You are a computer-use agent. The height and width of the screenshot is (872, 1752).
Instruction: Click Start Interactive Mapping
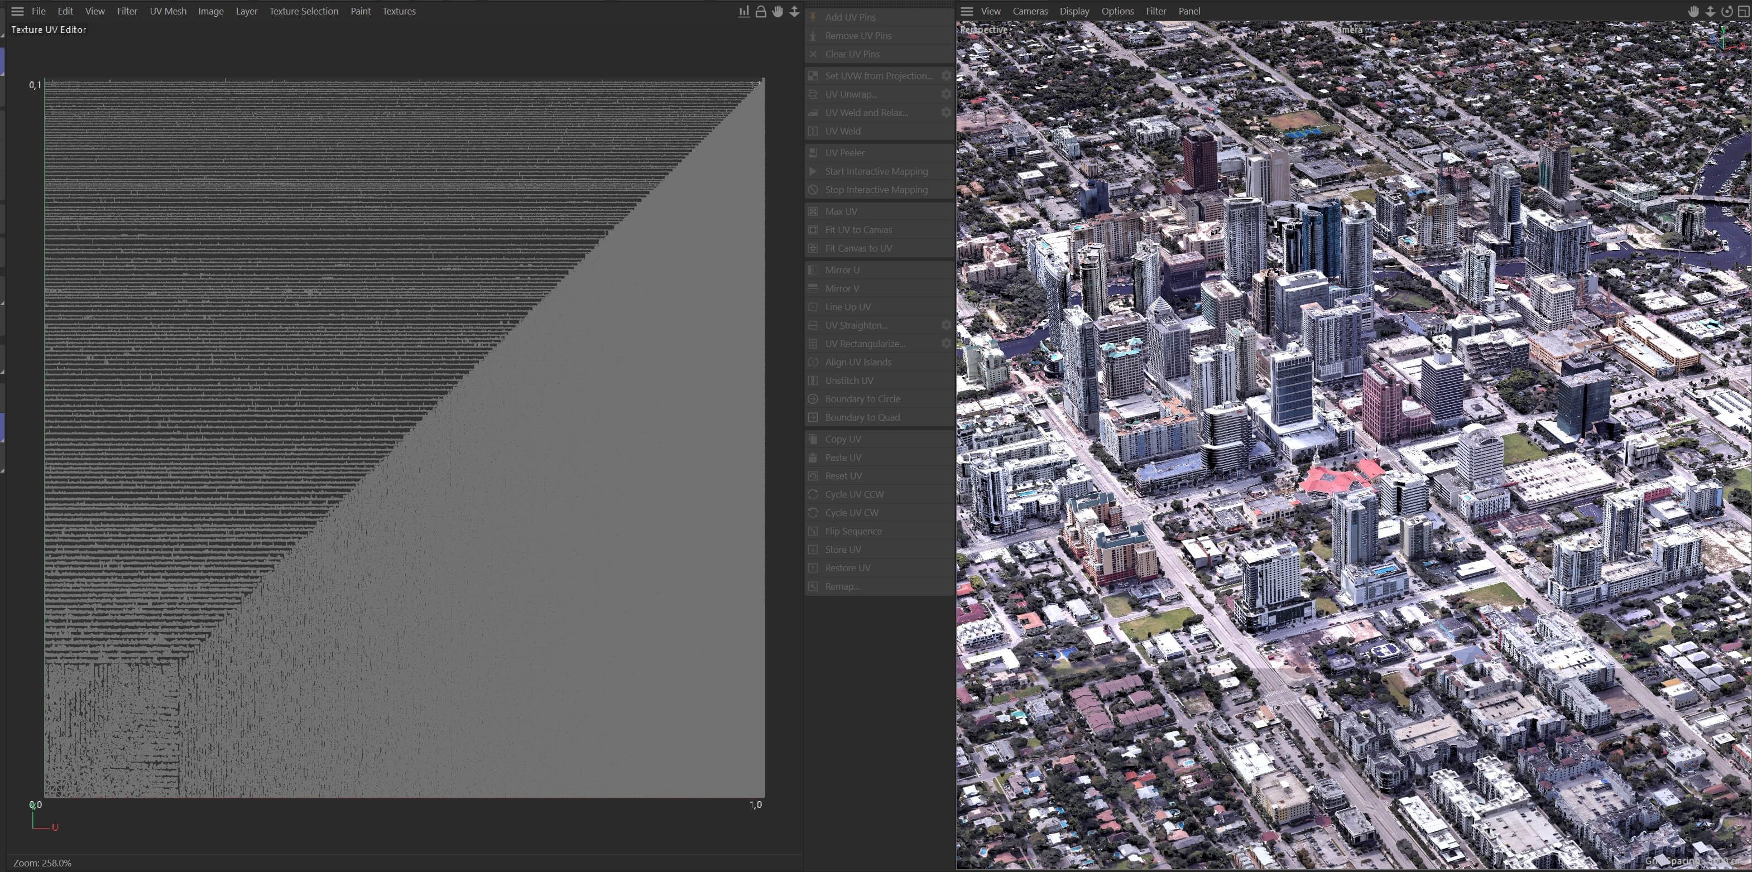tap(879, 171)
